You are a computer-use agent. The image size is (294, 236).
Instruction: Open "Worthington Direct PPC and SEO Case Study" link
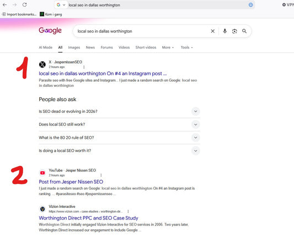coord(88,218)
